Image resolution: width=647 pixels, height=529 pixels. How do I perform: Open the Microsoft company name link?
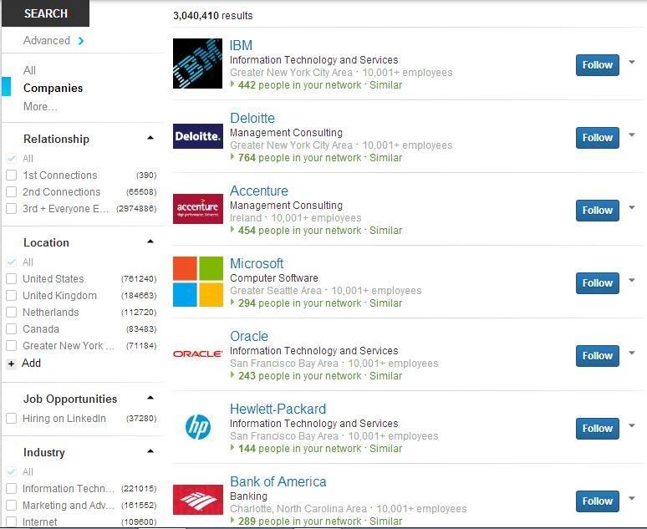pyautogui.click(x=257, y=263)
